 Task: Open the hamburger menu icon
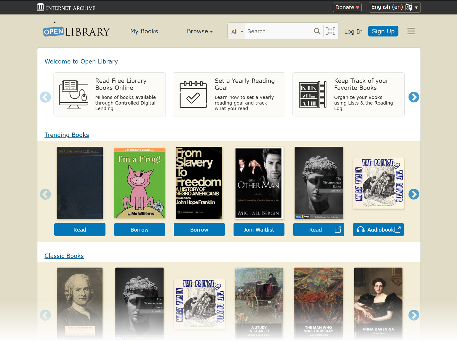pyautogui.click(x=411, y=31)
